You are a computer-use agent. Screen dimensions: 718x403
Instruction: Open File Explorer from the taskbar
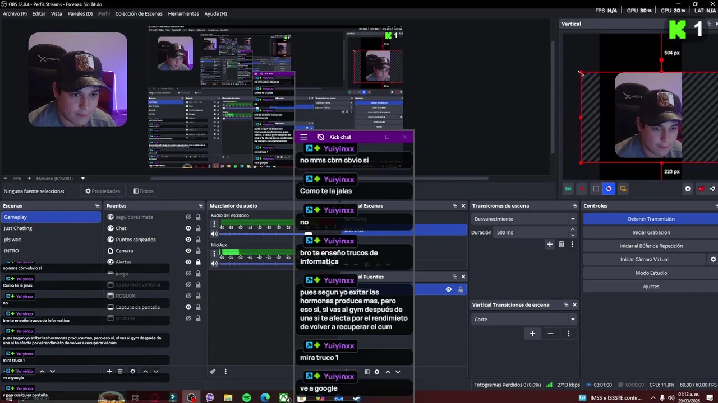click(228, 397)
